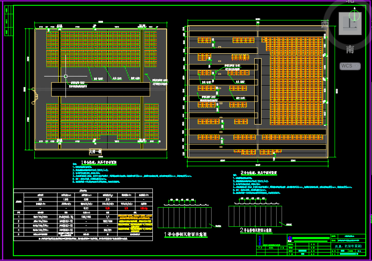The width and height of the screenshot is (372, 261).
Task: Select the South 南 direction on the compass
Action: (x=350, y=49)
